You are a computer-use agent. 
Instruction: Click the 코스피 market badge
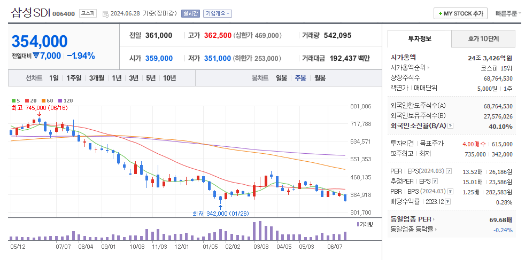point(88,13)
